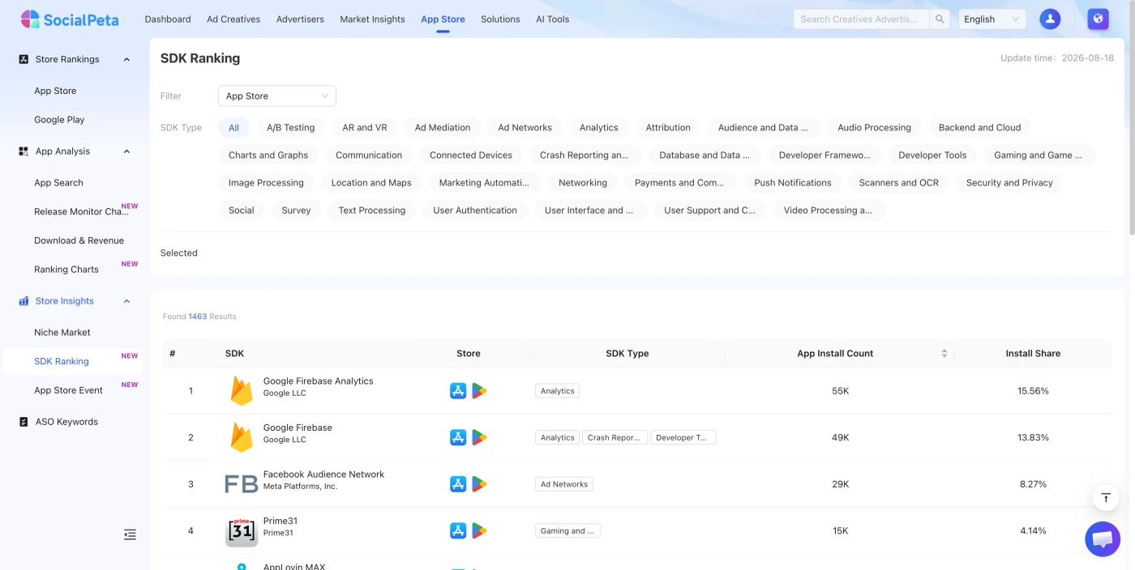The height and width of the screenshot is (570, 1135).
Task: Click the purple globe icon
Action: pos(1098,19)
